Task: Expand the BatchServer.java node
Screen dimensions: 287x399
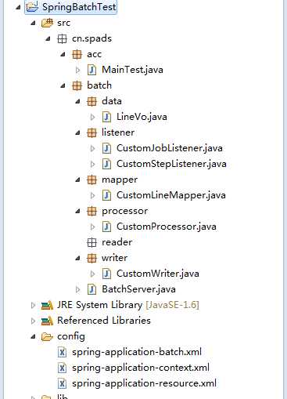Action: pyautogui.click(x=77, y=289)
